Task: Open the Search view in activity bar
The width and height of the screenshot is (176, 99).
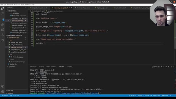Action: coord(2,14)
